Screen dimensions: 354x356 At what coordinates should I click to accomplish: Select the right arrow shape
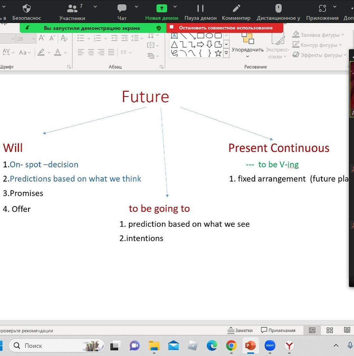click(x=201, y=45)
